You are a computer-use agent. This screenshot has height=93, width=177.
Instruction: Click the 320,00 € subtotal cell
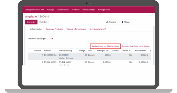pos(144,55)
